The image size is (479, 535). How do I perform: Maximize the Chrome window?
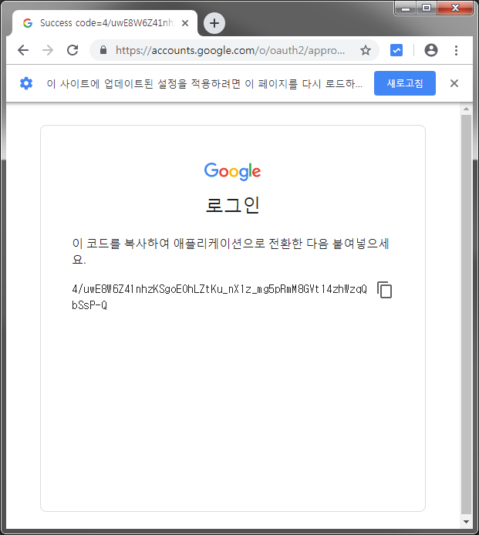point(427,8)
